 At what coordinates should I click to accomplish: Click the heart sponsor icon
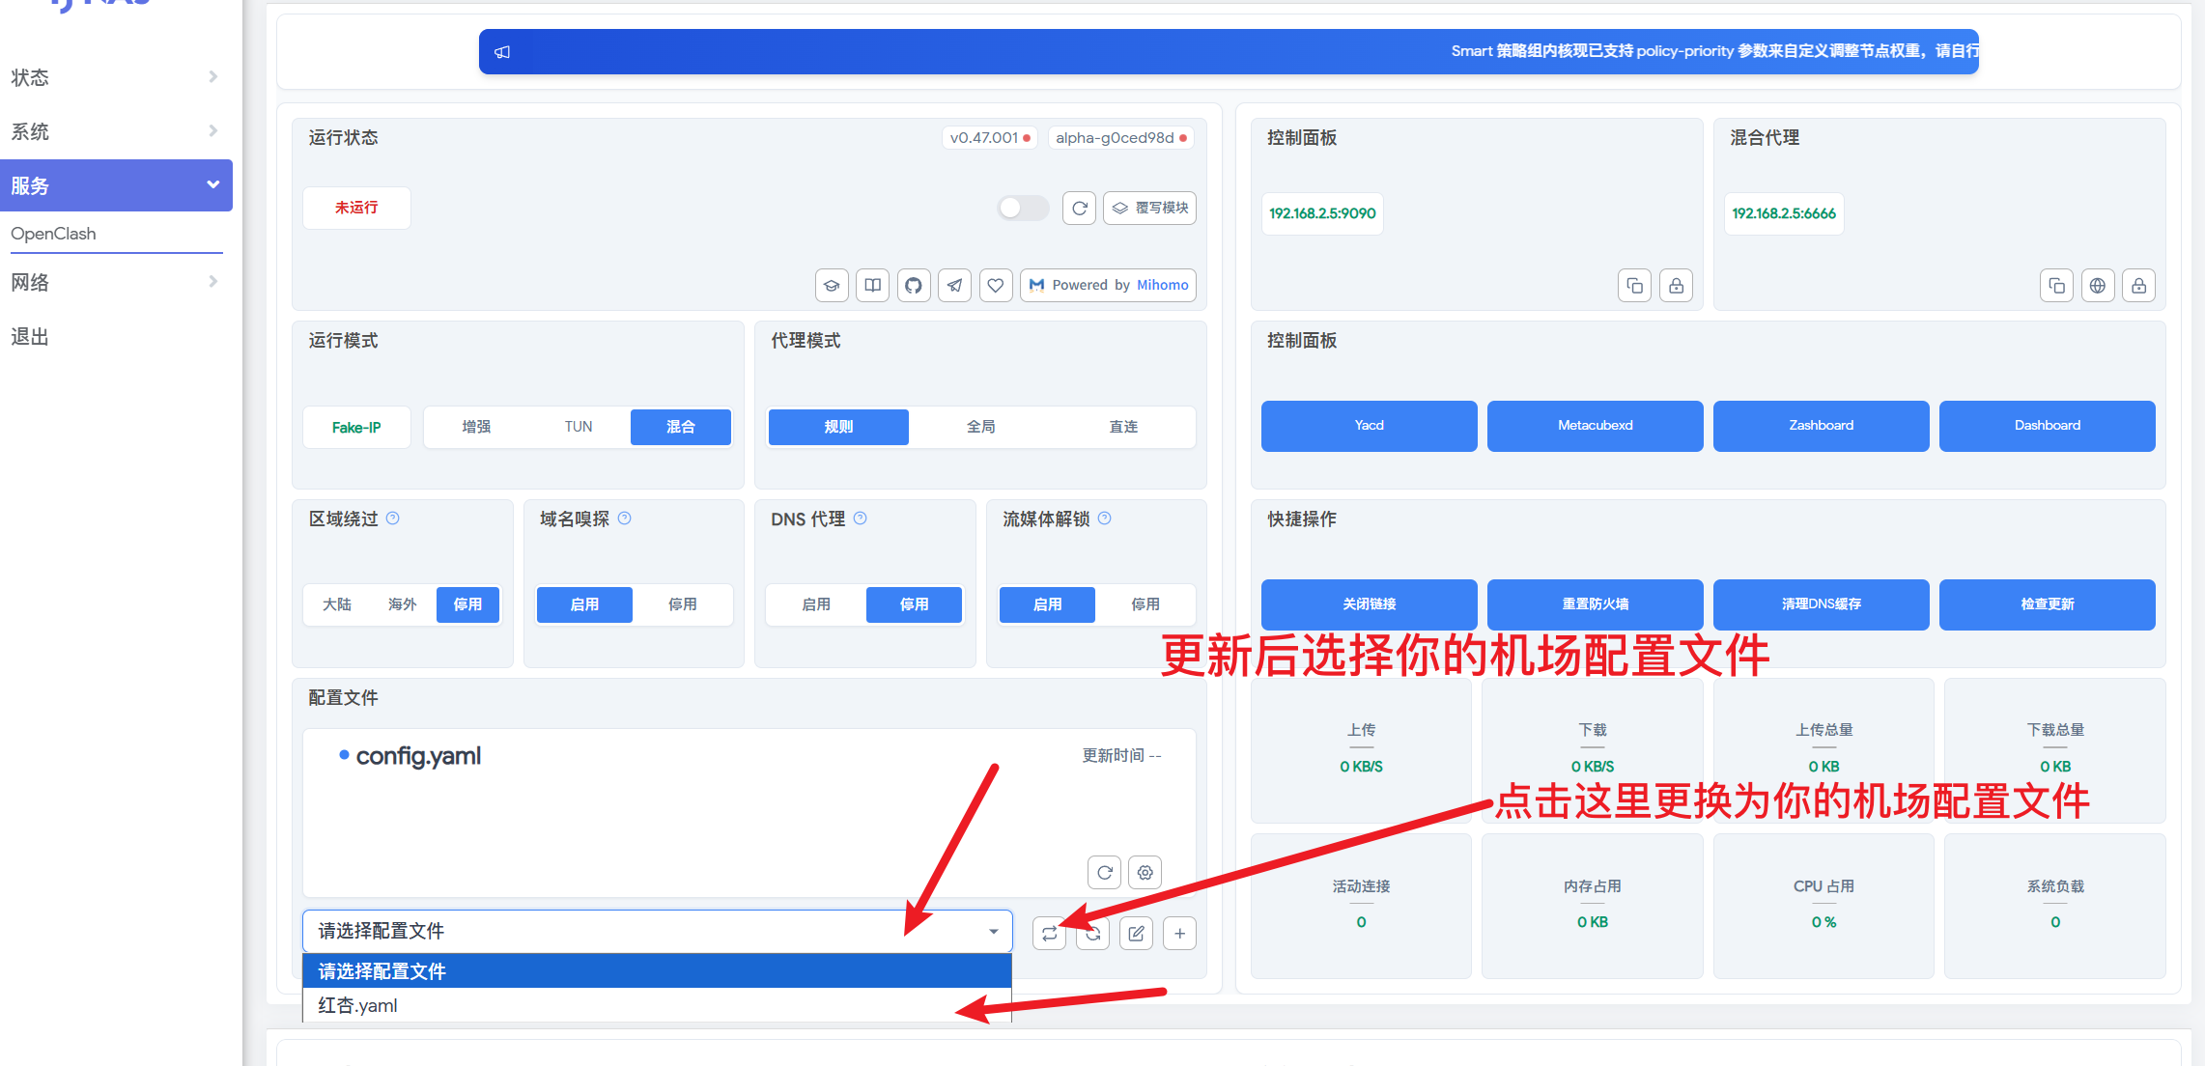[x=995, y=285]
